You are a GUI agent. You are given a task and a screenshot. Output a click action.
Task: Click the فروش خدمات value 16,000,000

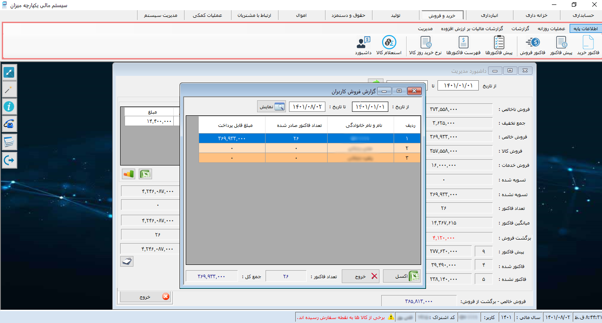[x=459, y=165]
